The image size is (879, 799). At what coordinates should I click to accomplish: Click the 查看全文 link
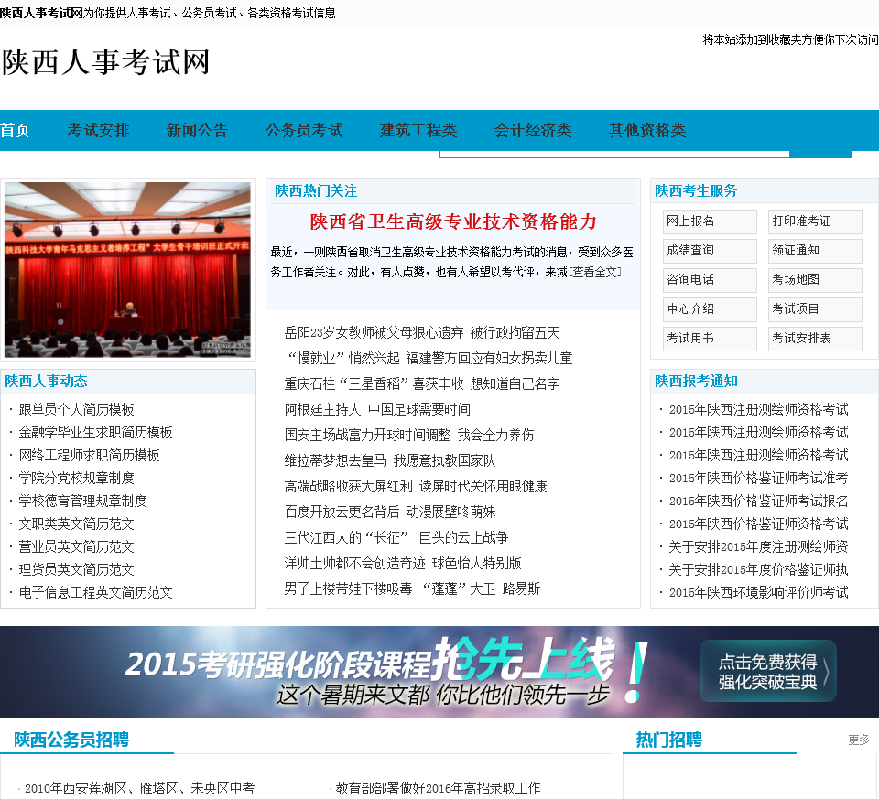pyautogui.click(x=595, y=273)
